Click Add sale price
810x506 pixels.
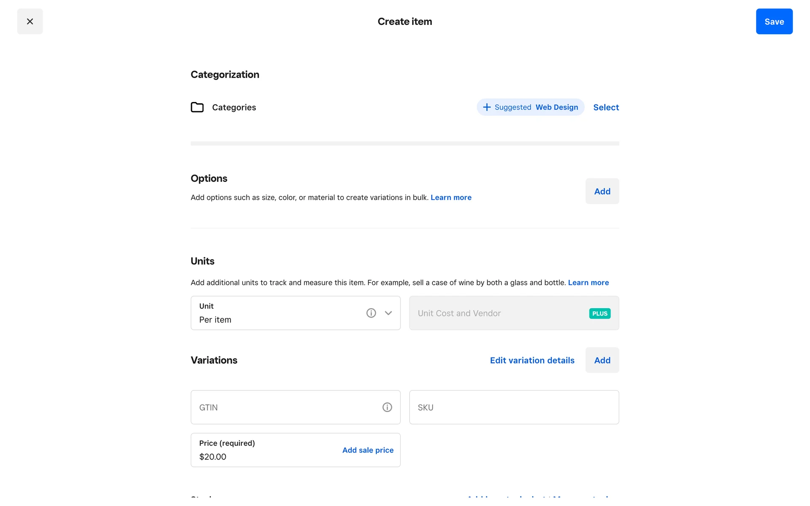pyautogui.click(x=367, y=450)
